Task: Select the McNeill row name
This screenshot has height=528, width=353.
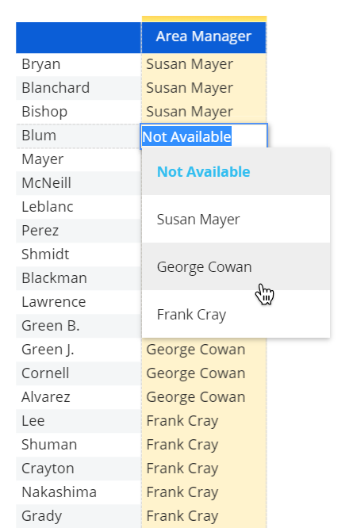Action: click(79, 183)
